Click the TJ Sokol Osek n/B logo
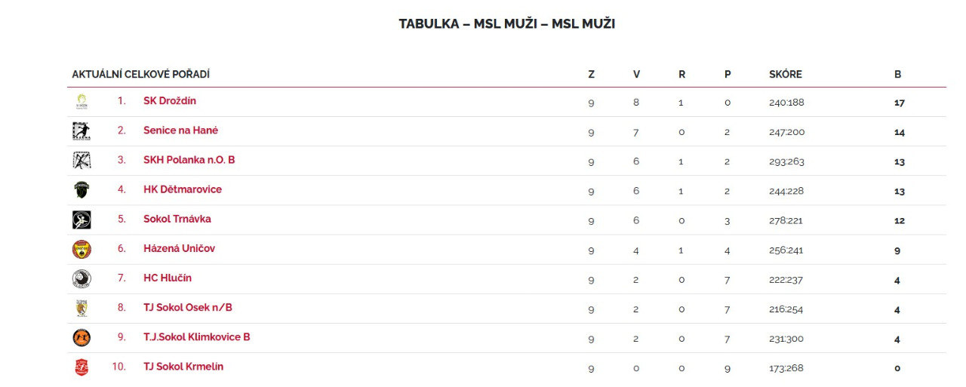966x387 pixels. point(82,309)
